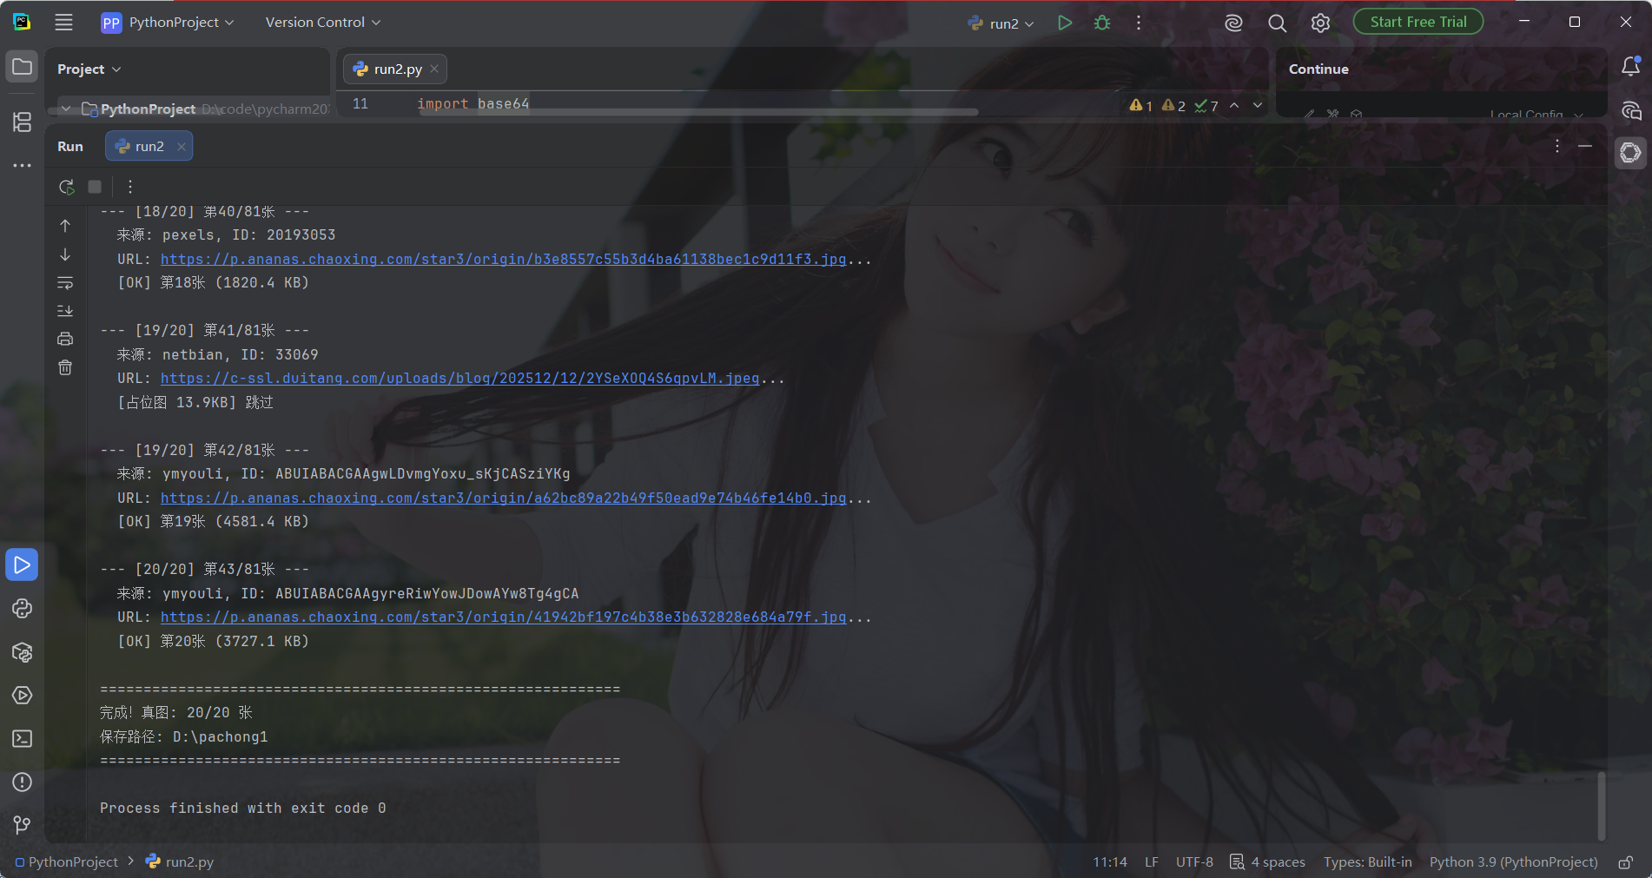This screenshot has width=1652, height=878.
Task: Jump down the stack trace arrow
Action: [x=65, y=254]
